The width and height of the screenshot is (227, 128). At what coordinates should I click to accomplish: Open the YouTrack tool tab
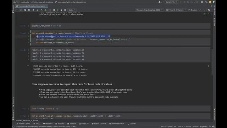click(x=60, y=124)
